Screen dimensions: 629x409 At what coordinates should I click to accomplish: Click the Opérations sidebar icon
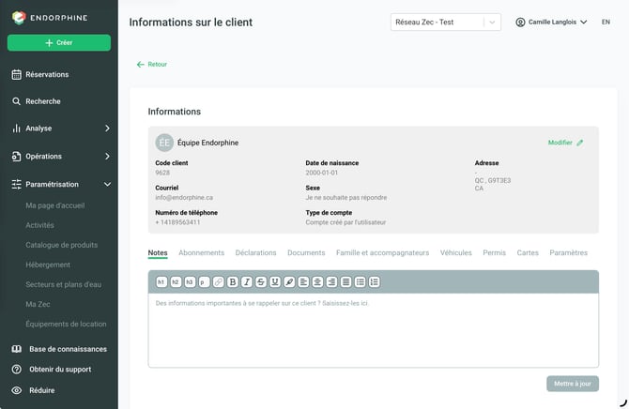pos(16,157)
